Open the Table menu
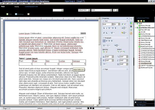This screenshot has height=110, width=155. (26, 4)
